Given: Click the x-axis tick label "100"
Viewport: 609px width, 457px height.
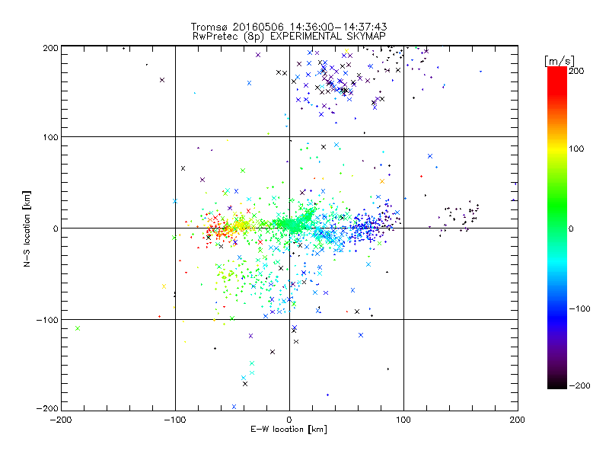Looking at the screenshot, I should pyautogui.click(x=403, y=420).
